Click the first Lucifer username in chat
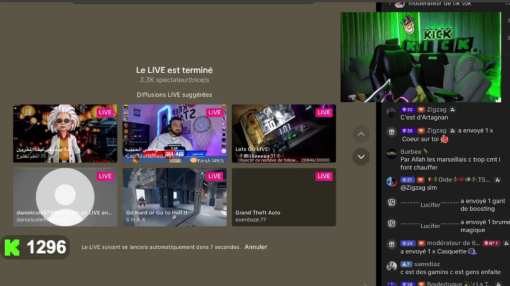510x286 pixels. [430, 205]
